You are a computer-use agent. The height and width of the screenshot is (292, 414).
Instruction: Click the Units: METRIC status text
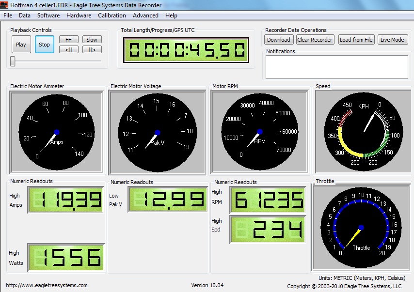point(362,278)
